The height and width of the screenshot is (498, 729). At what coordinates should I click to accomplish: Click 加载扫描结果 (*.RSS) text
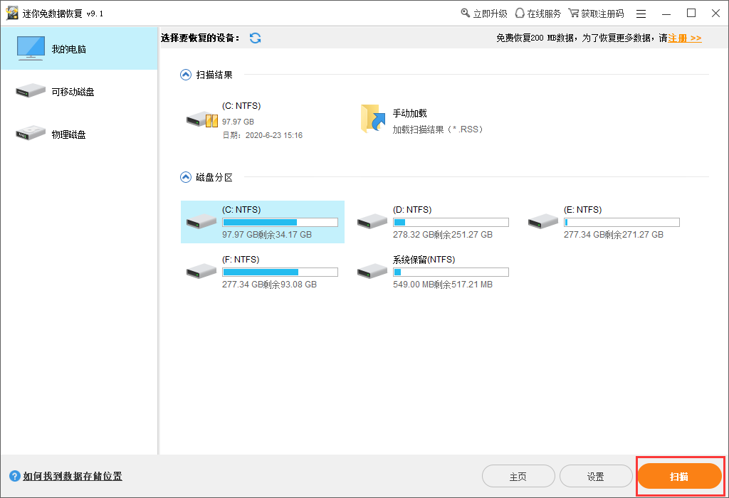438,129
